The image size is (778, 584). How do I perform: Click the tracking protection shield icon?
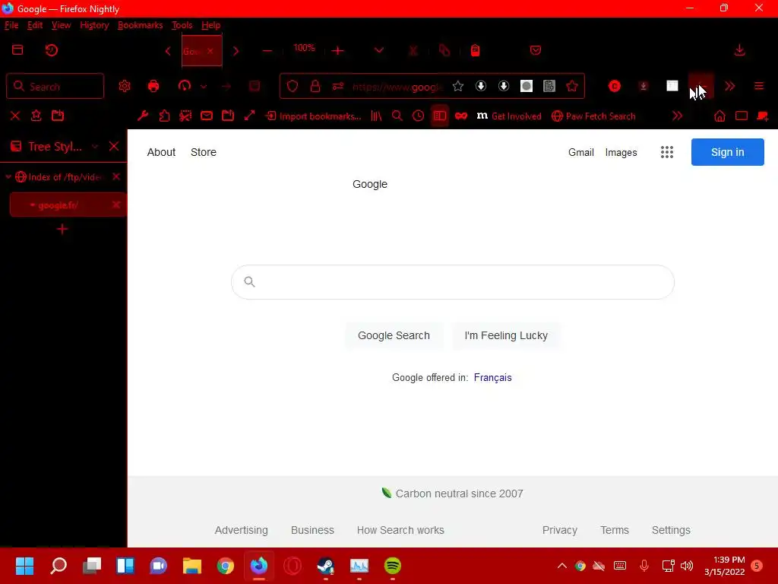coord(293,86)
